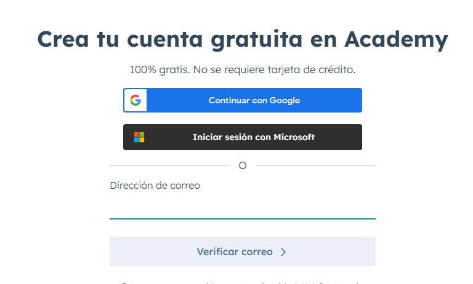
Task: Click the word "Microsoft" on the dark button
Action: 294,137
